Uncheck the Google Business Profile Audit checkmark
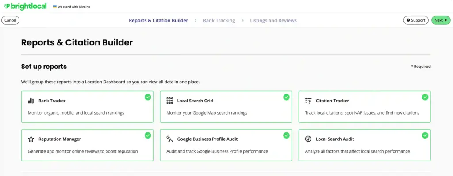The width and height of the screenshot is (453, 176). 286,135
